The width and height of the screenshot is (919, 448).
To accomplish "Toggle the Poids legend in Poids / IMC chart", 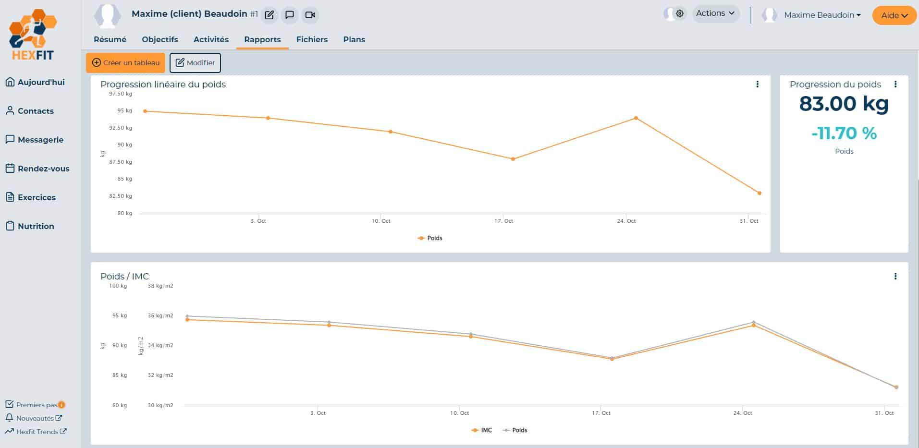I will (x=515, y=430).
